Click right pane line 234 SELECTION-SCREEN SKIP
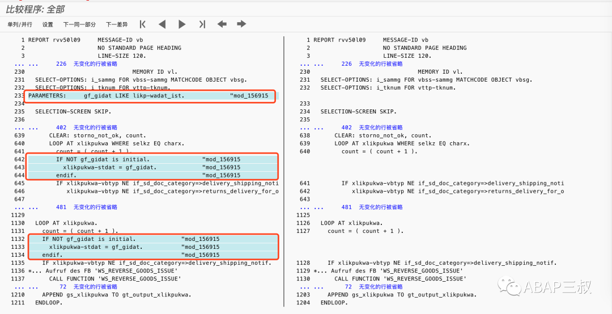The width and height of the screenshot is (612, 314). click(x=358, y=112)
